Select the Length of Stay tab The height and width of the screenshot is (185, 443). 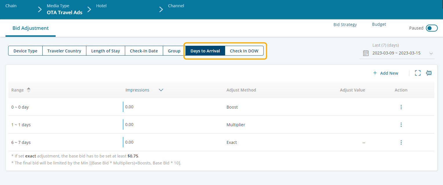105,51
